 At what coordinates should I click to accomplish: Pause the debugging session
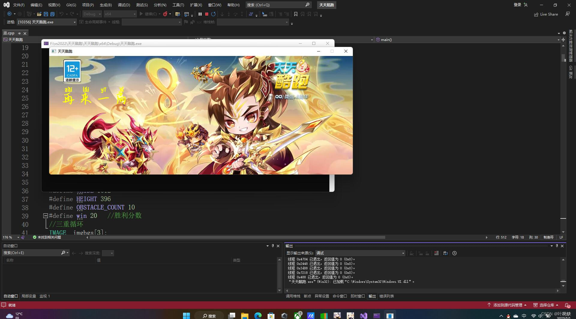200,14
